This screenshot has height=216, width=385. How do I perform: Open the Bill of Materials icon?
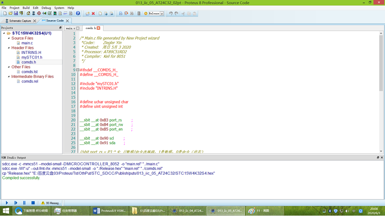60,14
